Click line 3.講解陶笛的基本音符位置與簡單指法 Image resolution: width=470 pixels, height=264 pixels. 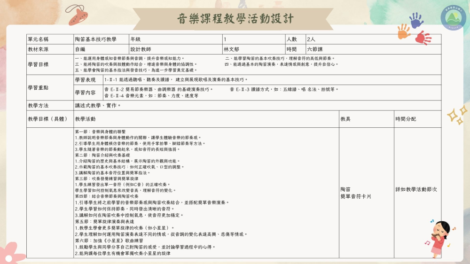[113, 173]
